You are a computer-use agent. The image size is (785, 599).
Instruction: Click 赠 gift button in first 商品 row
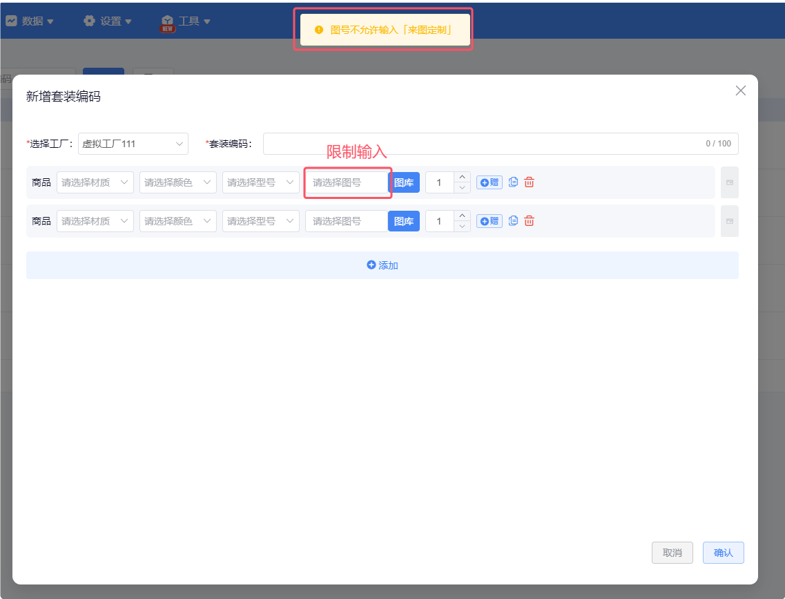pyautogui.click(x=489, y=182)
